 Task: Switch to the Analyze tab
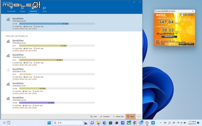click(22, 10)
